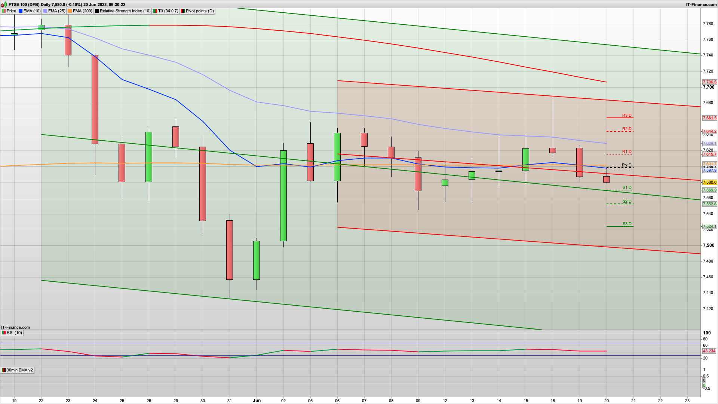Click the green candle on Jun 15
This screenshot has height=404, width=718.
(526, 160)
